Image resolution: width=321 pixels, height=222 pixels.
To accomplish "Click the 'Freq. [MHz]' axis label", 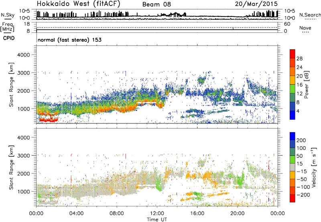I will [x=8, y=27].
